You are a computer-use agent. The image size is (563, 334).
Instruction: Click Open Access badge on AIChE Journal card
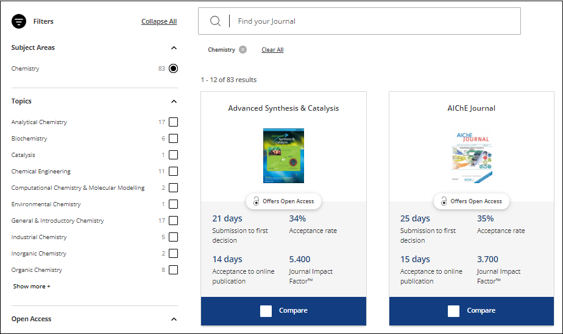point(471,201)
